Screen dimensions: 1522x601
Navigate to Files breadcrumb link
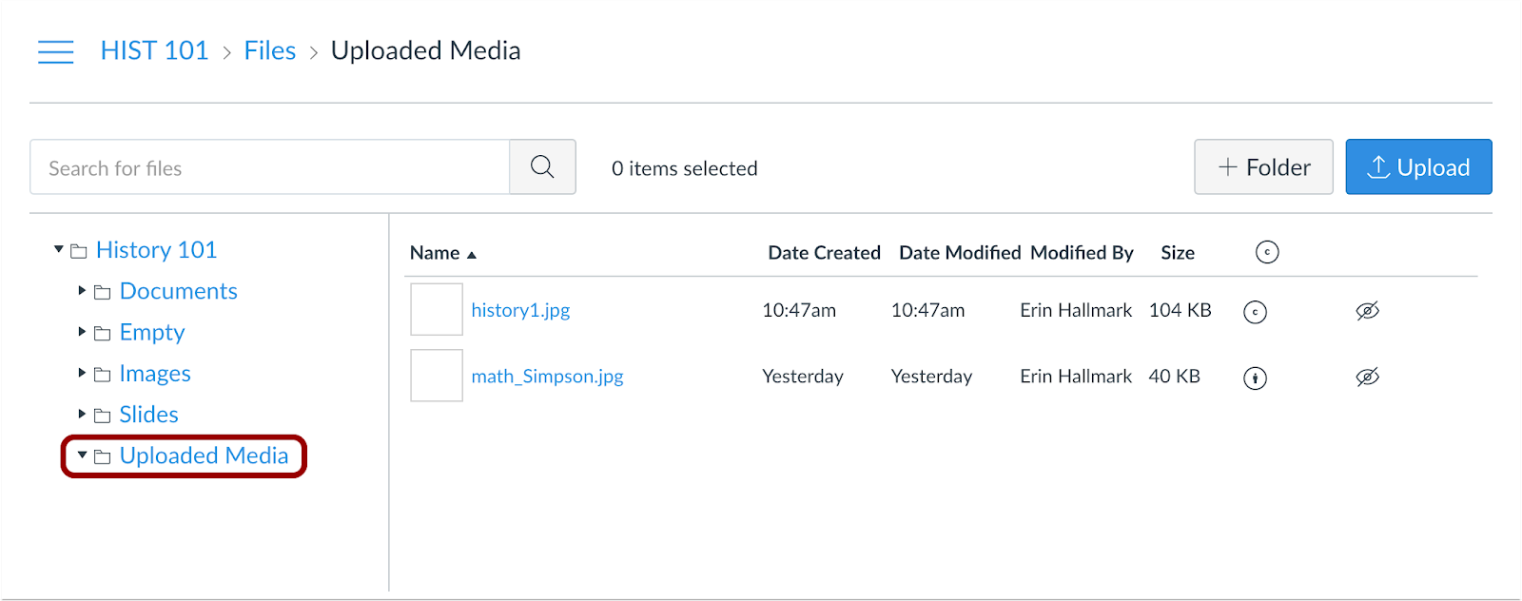point(270,51)
